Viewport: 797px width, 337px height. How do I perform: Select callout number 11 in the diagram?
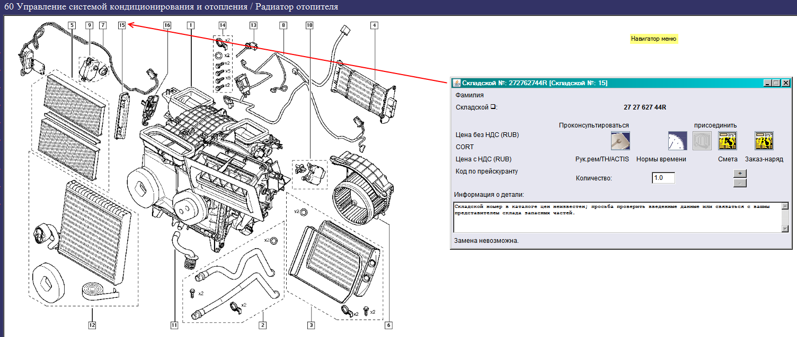174,325
